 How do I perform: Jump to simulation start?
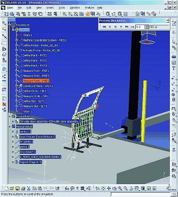pyautogui.click(x=104, y=27)
